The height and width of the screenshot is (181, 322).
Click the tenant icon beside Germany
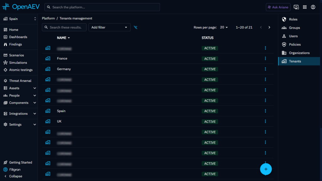click(48, 69)
